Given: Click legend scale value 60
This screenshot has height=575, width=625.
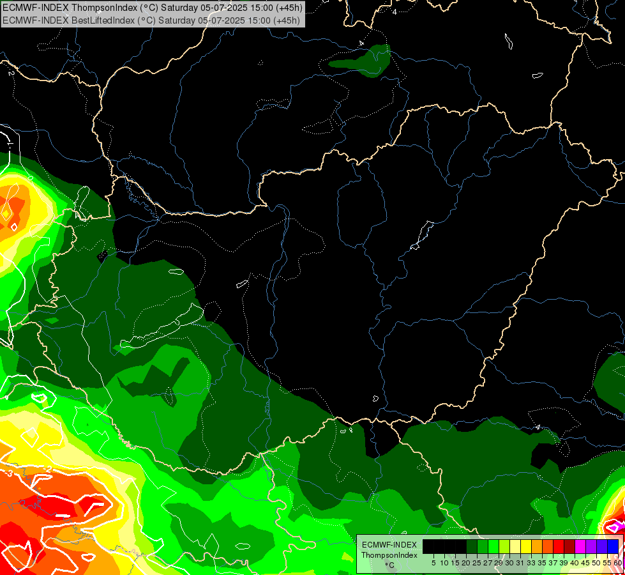Looking at the screenshot, I should [x=617, y=563].
